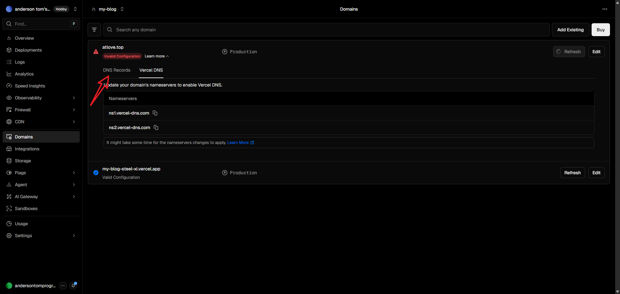Click Add Existing domain button
Image resolution: width=620 pixels, height=294 pixels.
tap(571, 30)
